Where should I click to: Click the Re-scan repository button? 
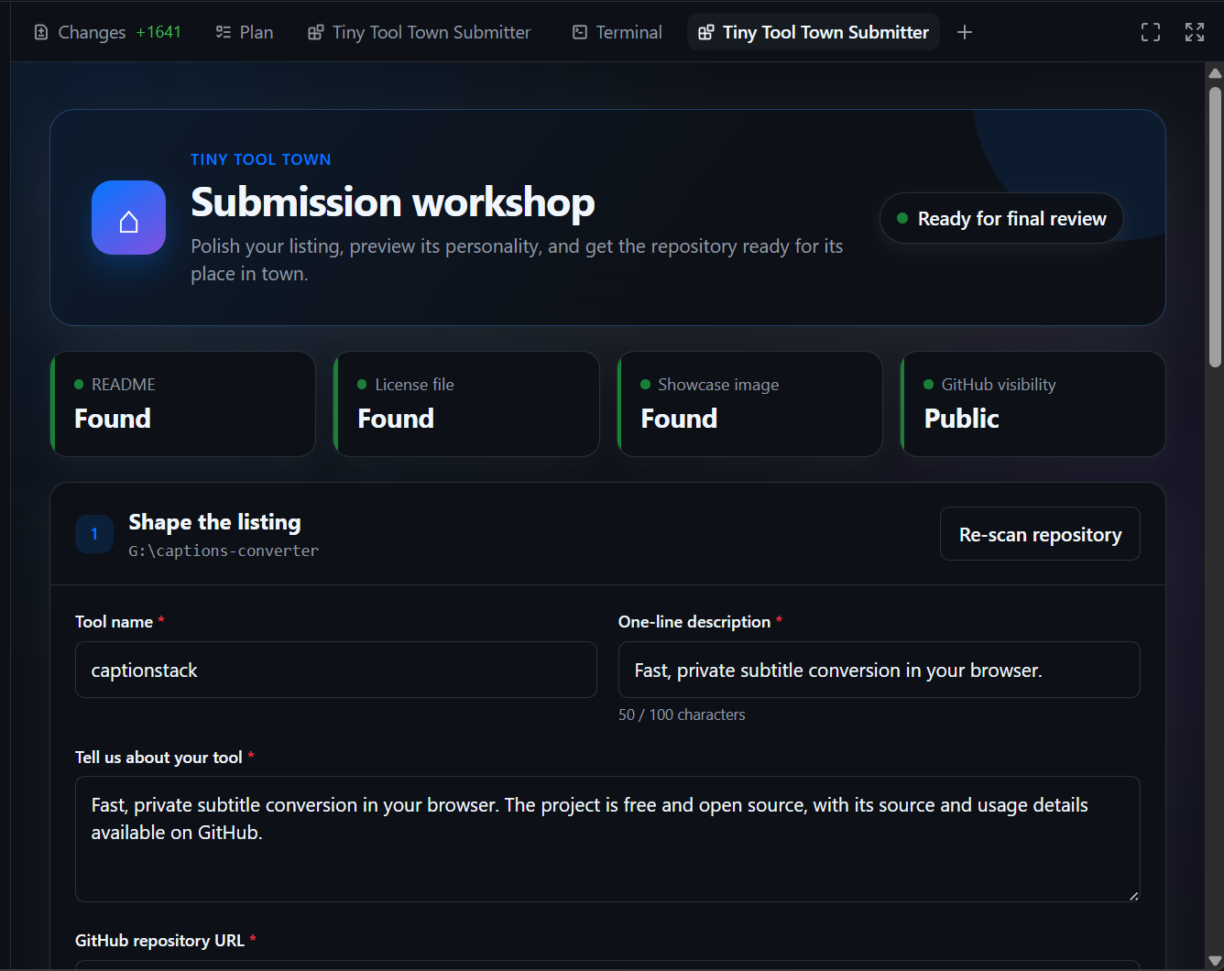(1040, 534)
